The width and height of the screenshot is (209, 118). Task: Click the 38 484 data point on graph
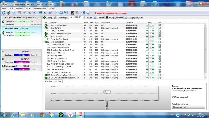[107, 93]
